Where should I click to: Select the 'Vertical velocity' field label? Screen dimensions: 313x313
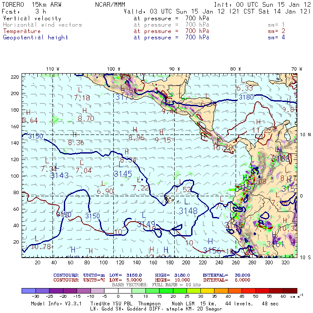32,18
